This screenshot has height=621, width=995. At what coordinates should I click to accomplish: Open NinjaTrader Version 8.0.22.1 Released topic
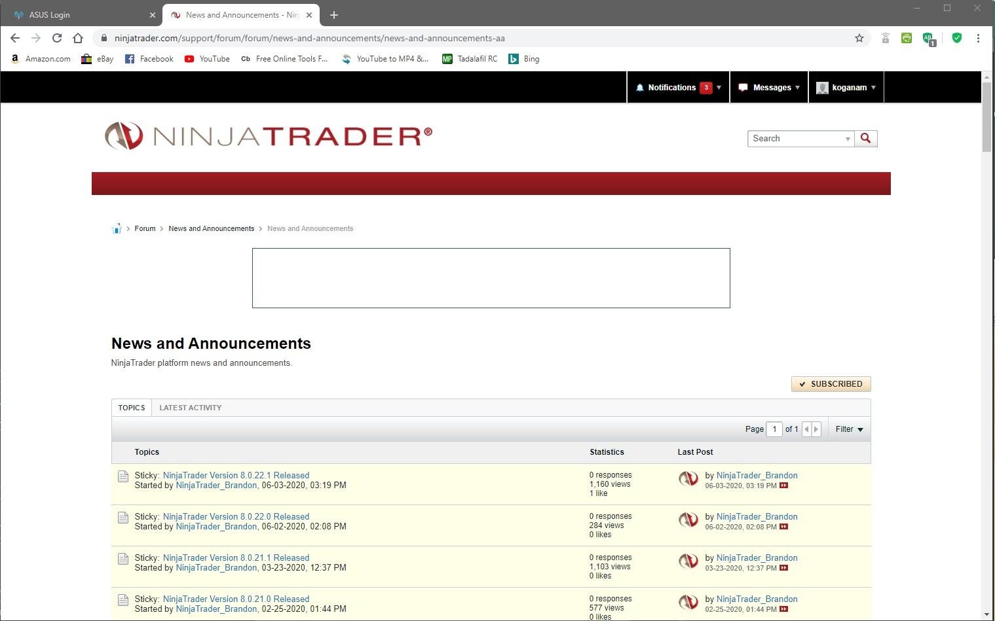click(x=236, y=476)
